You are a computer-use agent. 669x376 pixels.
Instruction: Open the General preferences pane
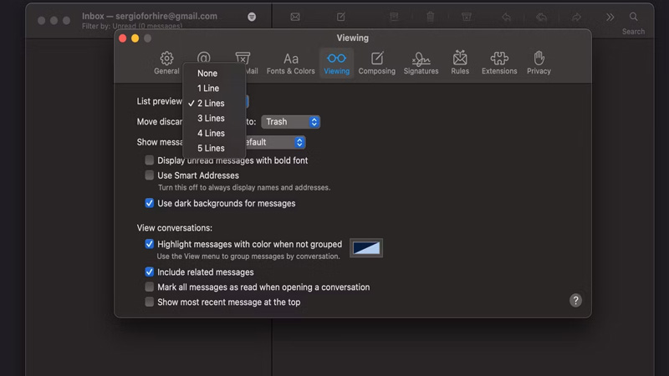[x=166, y=63]
